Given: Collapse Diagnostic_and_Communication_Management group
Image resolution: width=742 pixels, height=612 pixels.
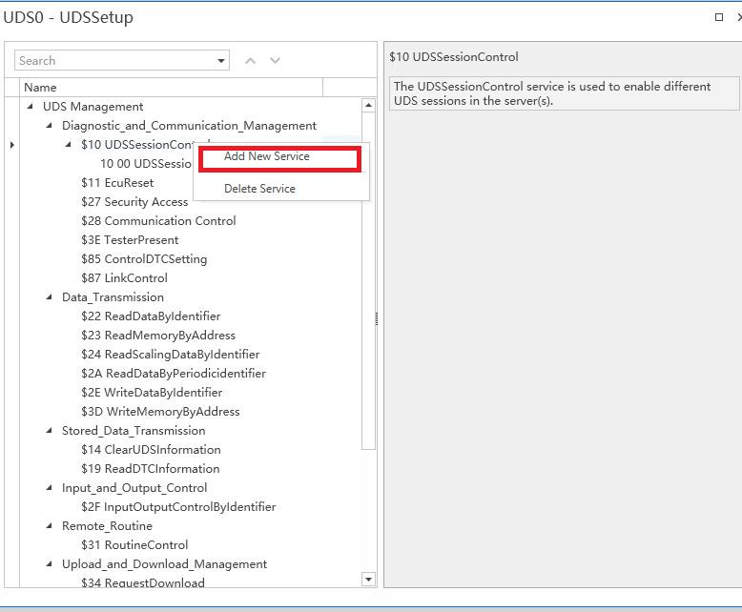Looking at the screenshot, I should pos(51,126).
